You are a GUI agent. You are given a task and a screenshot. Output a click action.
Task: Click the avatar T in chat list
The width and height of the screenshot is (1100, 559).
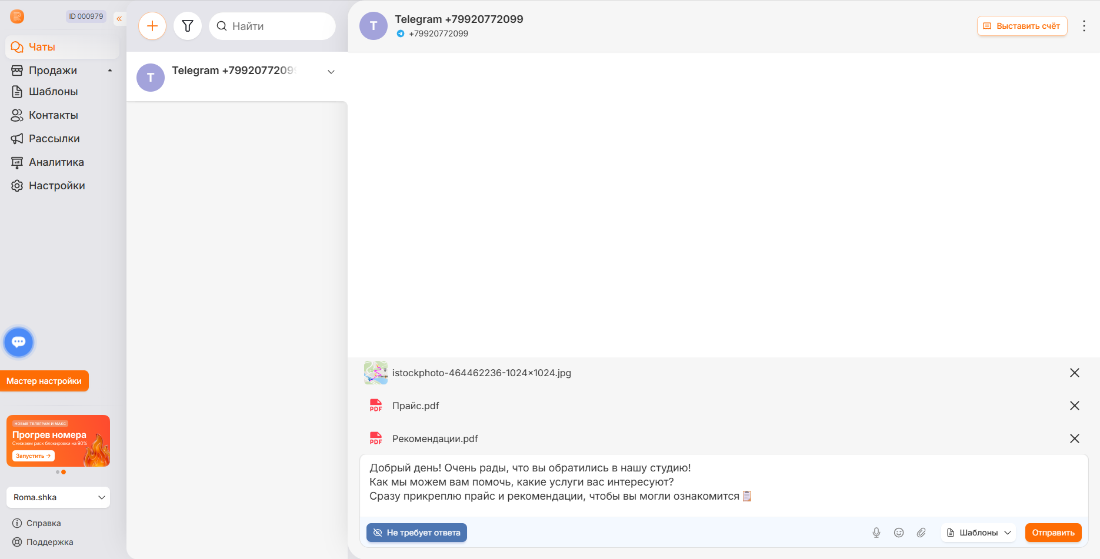[151, 78]
